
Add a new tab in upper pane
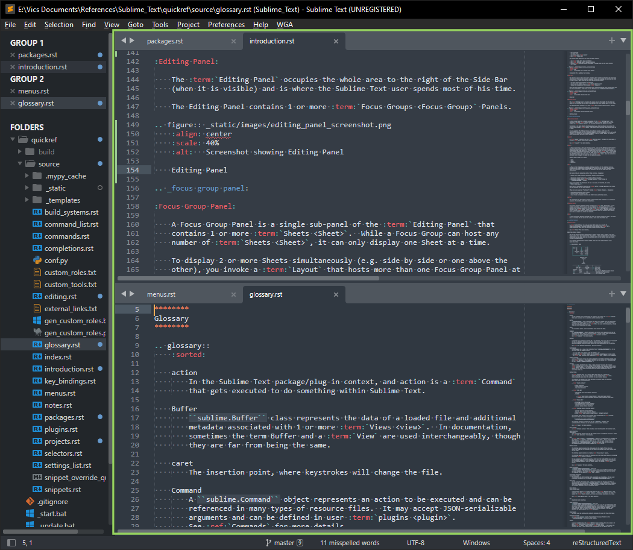pyautogui.click(x=611, y=41)
